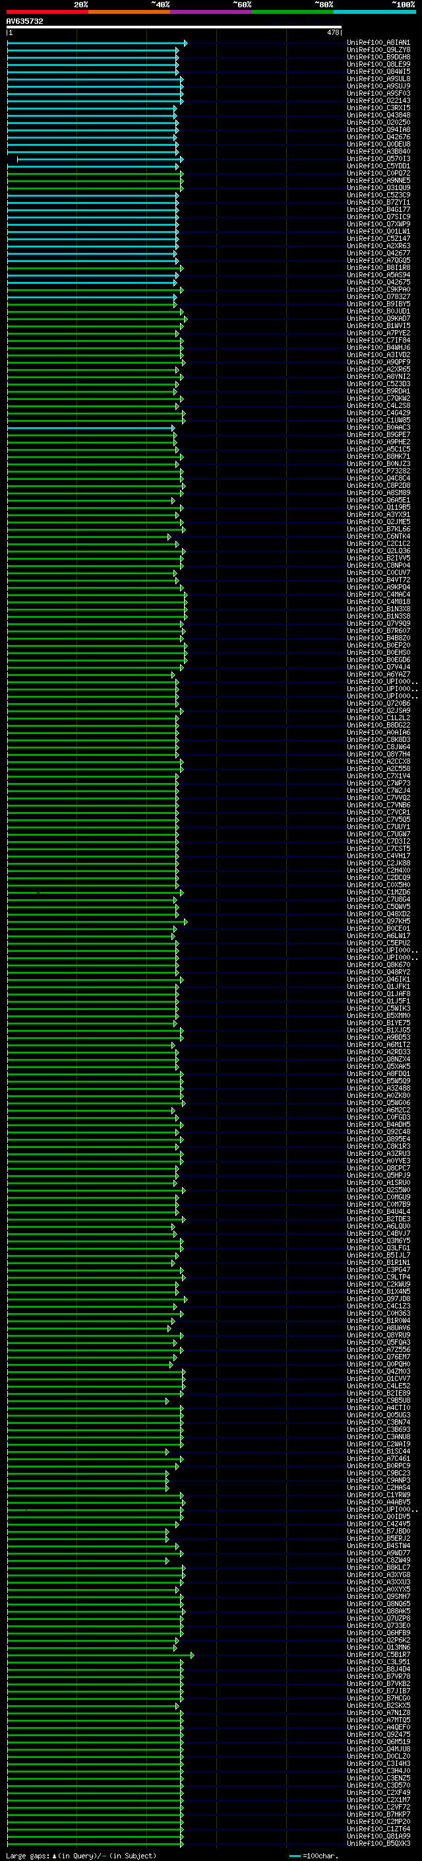The width and height of the screenshot is (422, 1861).
Task: Select hit UniRef100_B8HK71
Action: click(x=378, y=457)
